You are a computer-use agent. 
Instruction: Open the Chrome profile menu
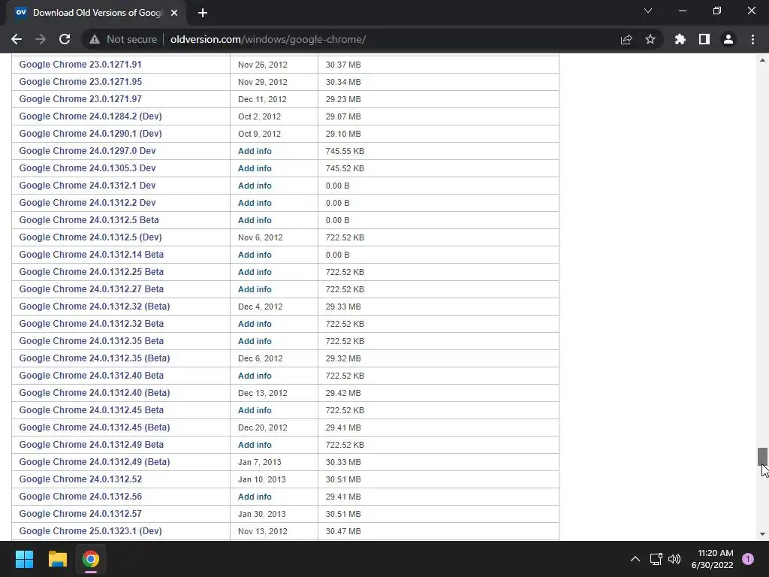728,39
